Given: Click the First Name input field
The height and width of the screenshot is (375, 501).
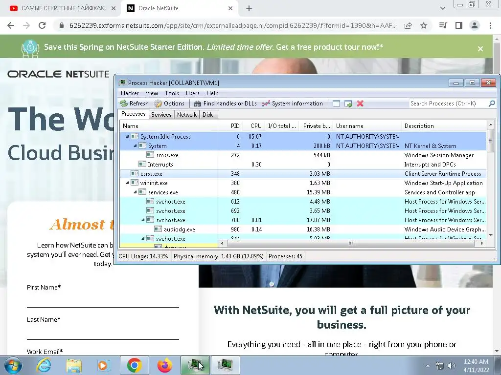Looking at the screenshot, I should 103,300.
